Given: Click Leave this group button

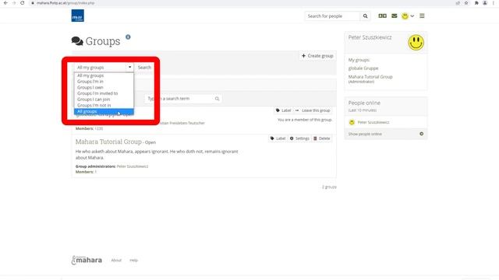Looking at the screenshot, I should pyautogui.click(x=313, y=110).
